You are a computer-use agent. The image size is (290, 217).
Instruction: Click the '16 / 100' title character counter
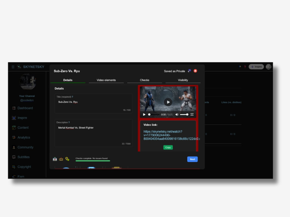tap(127, 110)
